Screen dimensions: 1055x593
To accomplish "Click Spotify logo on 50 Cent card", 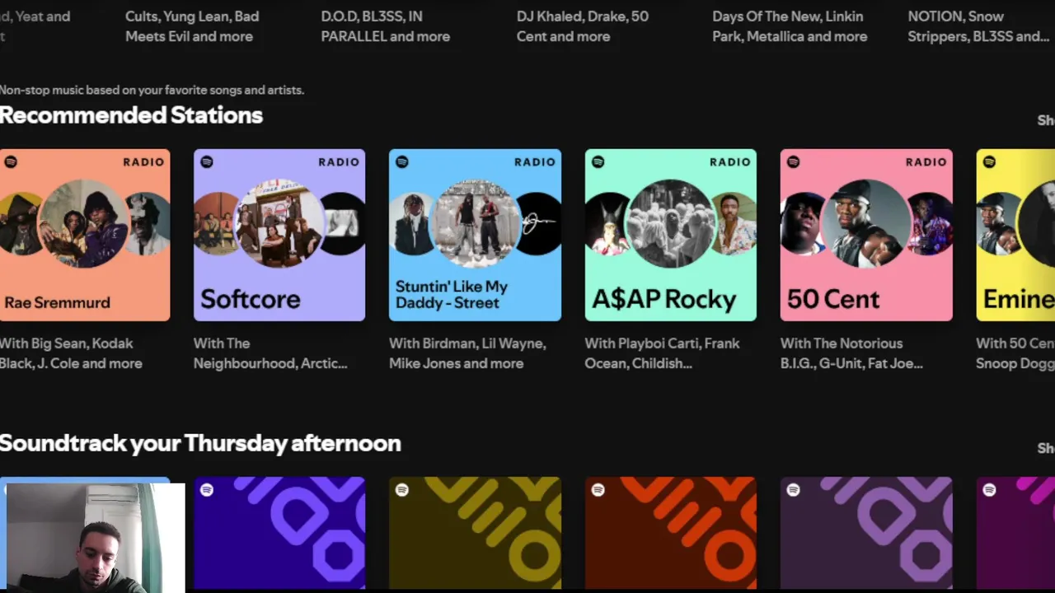I will click(x=794, y=162).
